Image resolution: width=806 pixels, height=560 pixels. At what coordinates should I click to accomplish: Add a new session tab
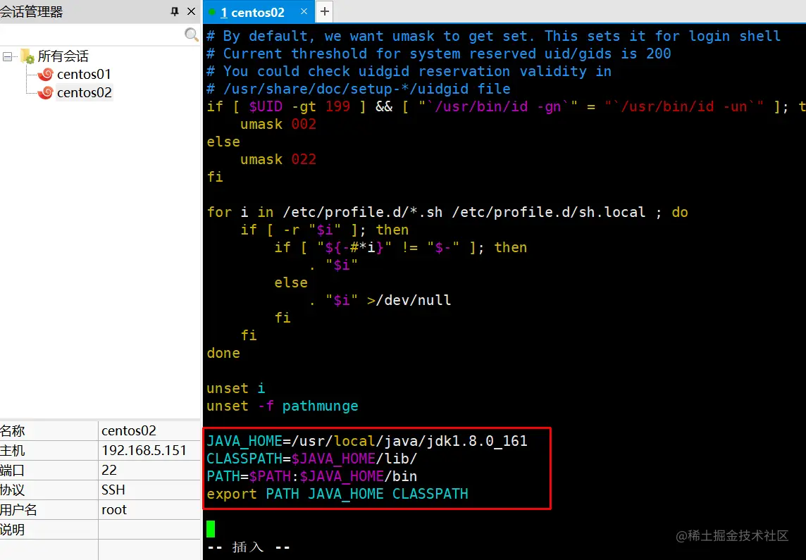pos(324,11)
